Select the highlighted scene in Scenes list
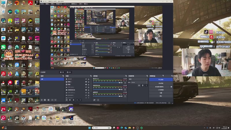This screenshot has width=231, height=130. pyautogui.click(x=52, y=79)
